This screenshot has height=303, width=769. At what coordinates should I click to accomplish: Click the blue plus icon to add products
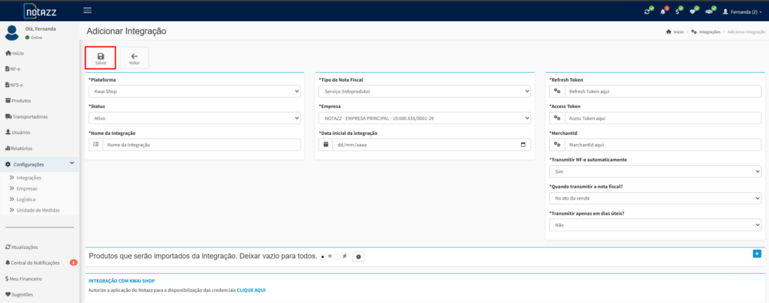[756, 254]
